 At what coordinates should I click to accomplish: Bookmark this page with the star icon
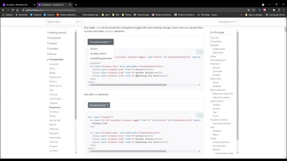(254, 10)
